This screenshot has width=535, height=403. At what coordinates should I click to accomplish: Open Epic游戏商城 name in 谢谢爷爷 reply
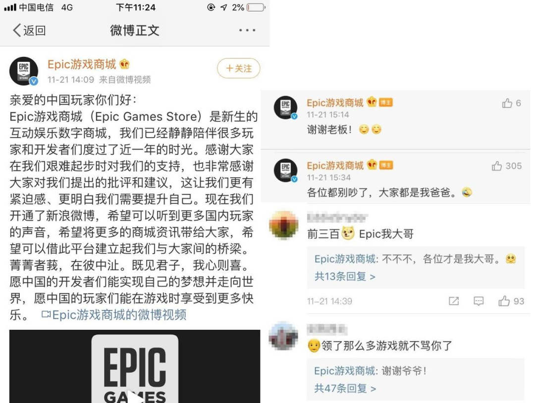(345, 371)
